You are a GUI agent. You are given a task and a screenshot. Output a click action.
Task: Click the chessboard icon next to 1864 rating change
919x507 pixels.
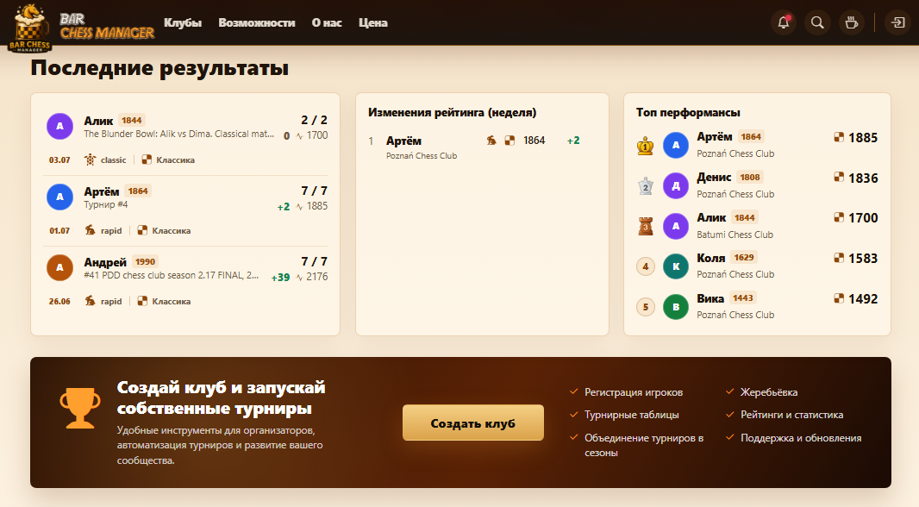(x=510, y=140)
